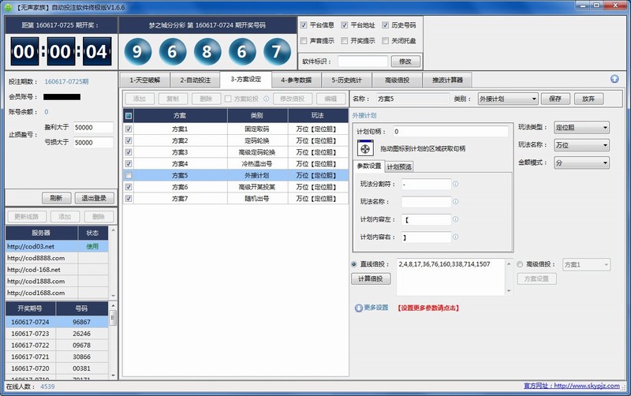Click info icon beside 玩法分割符 field
The width and height of the screenshot is (631, 396).
click(x=456, y=184)
